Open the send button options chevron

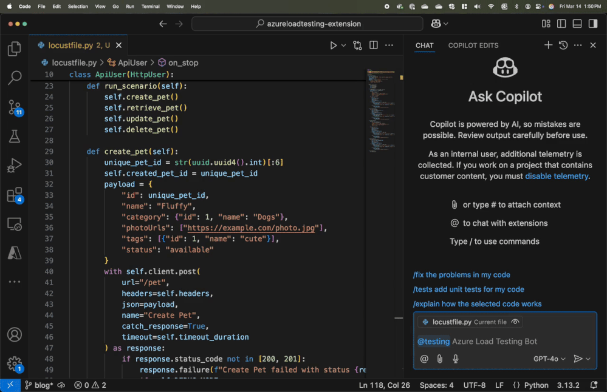[x=588, y=359]
